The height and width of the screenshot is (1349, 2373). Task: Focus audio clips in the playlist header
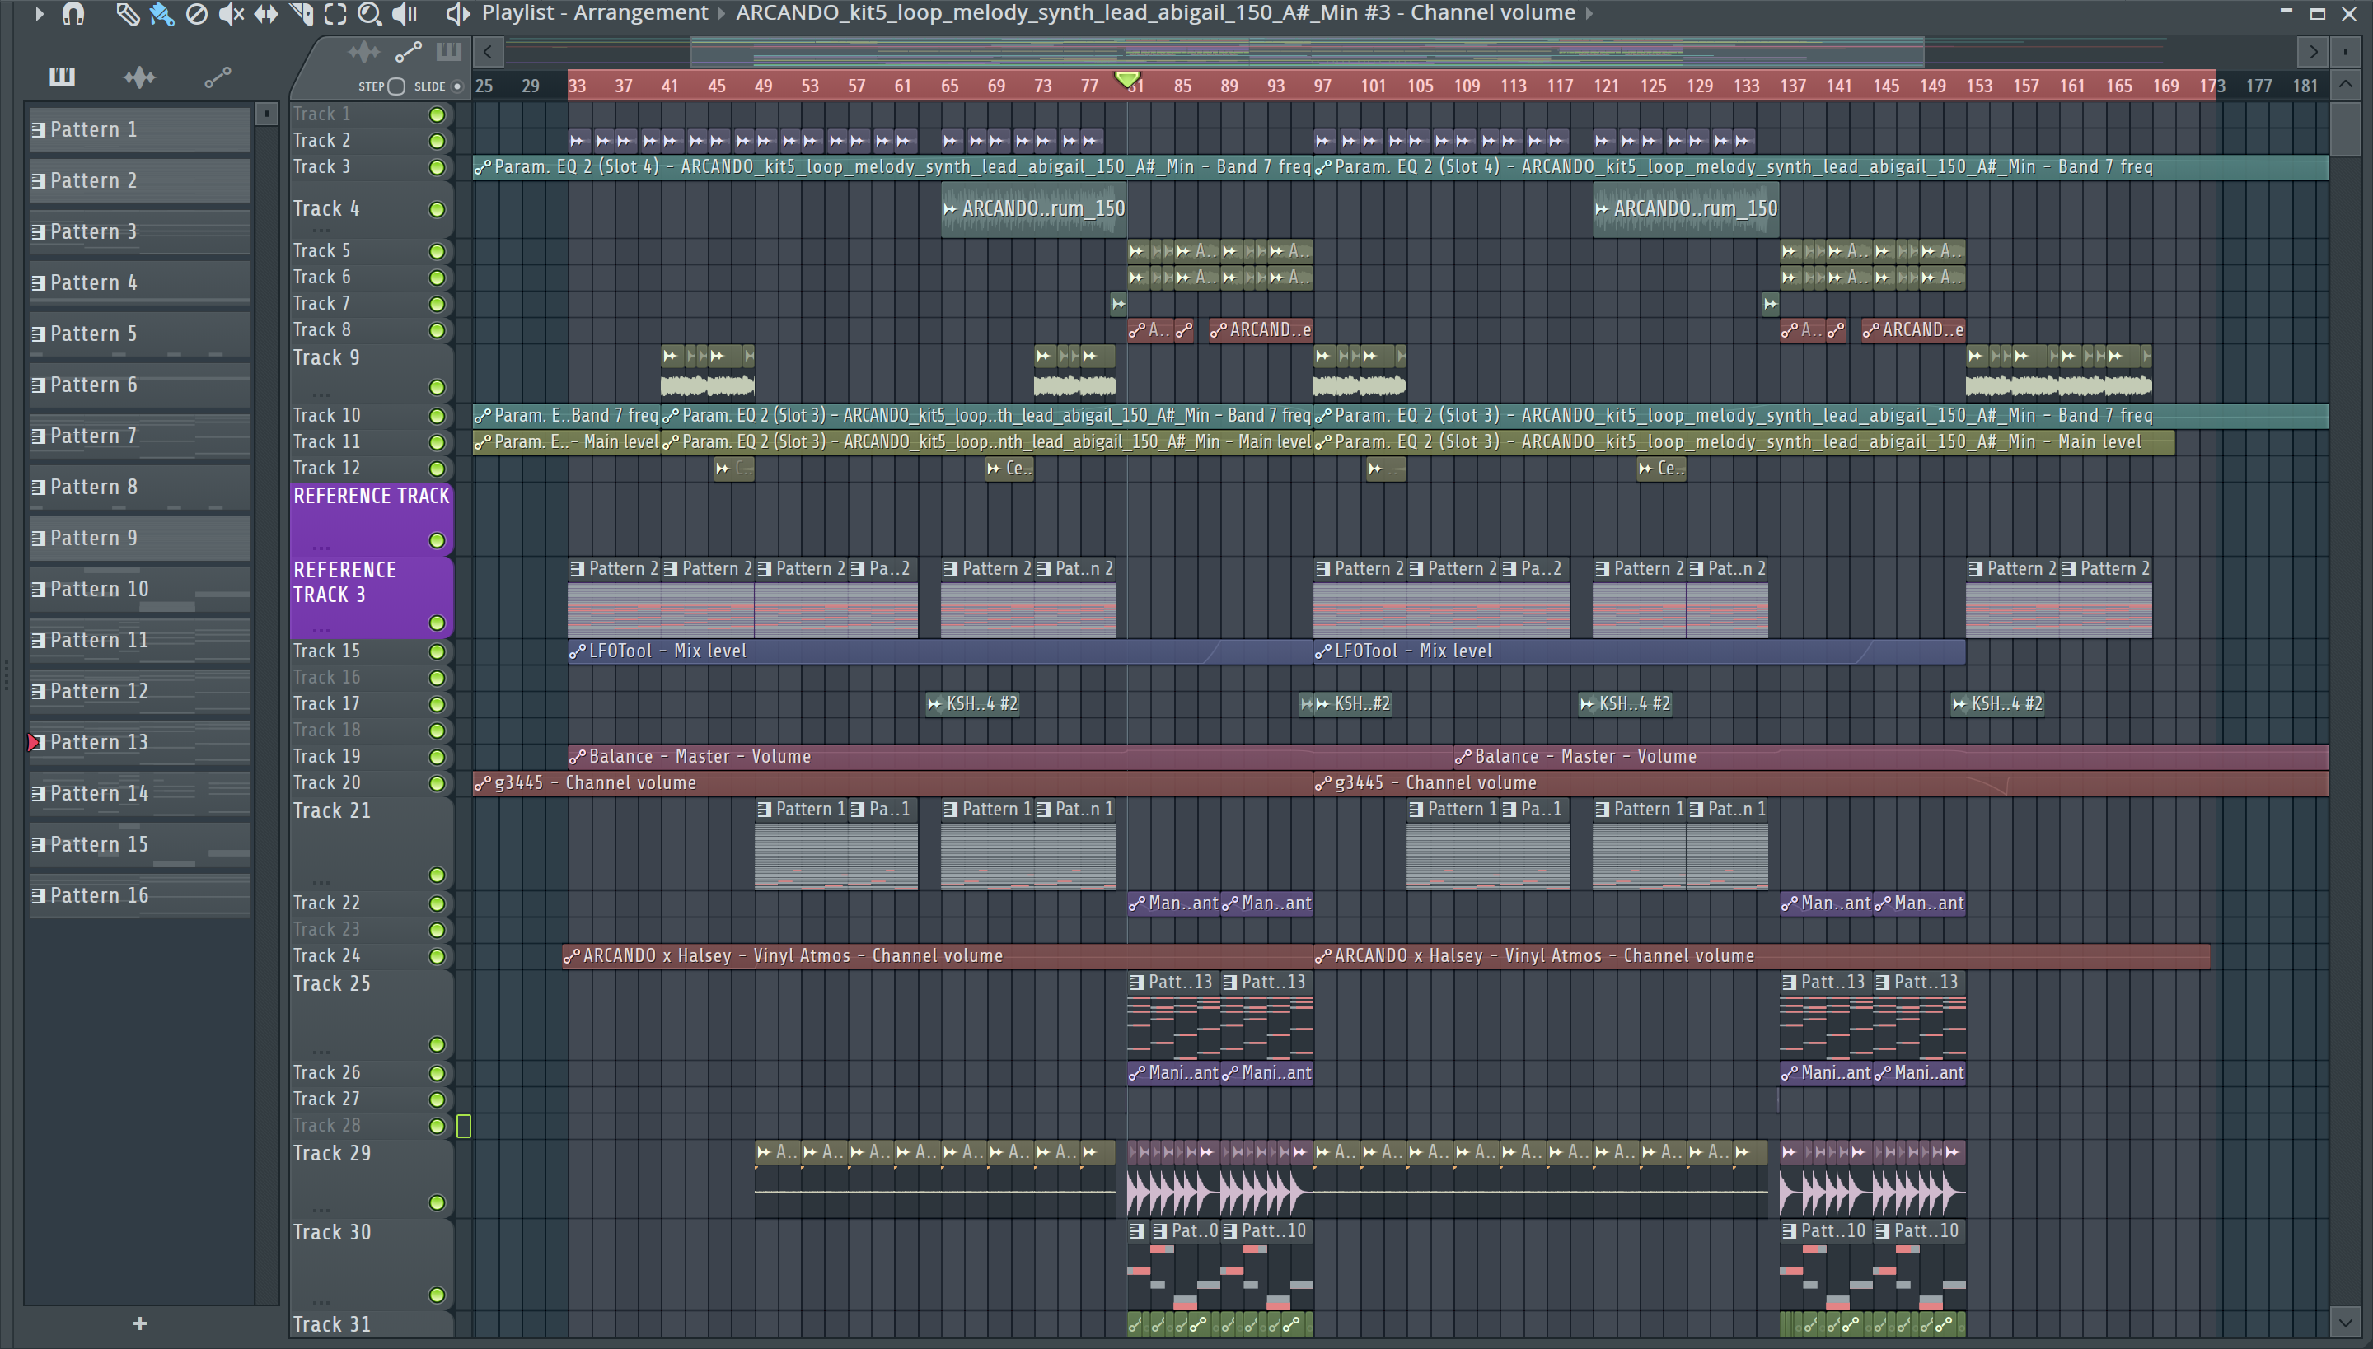[x=364, y=52]
